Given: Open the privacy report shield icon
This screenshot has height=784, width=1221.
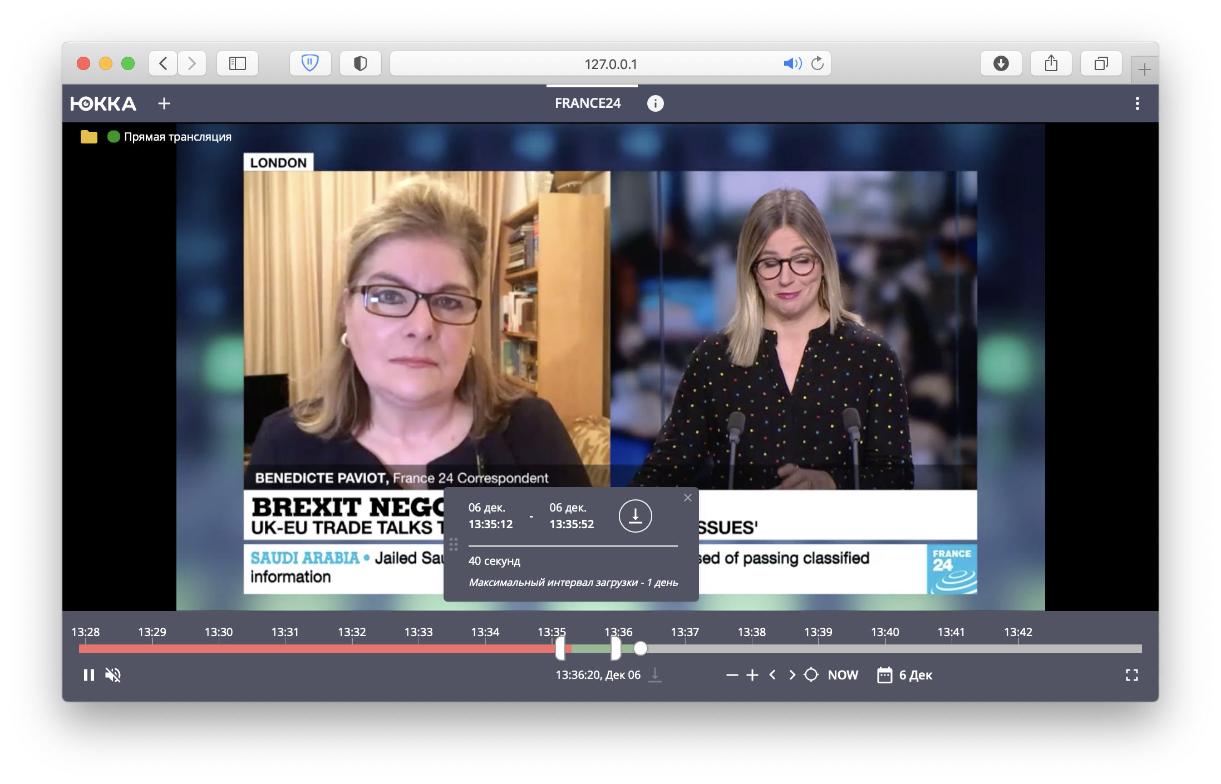Looking at the screenshot, I should (x=360, y=63).
